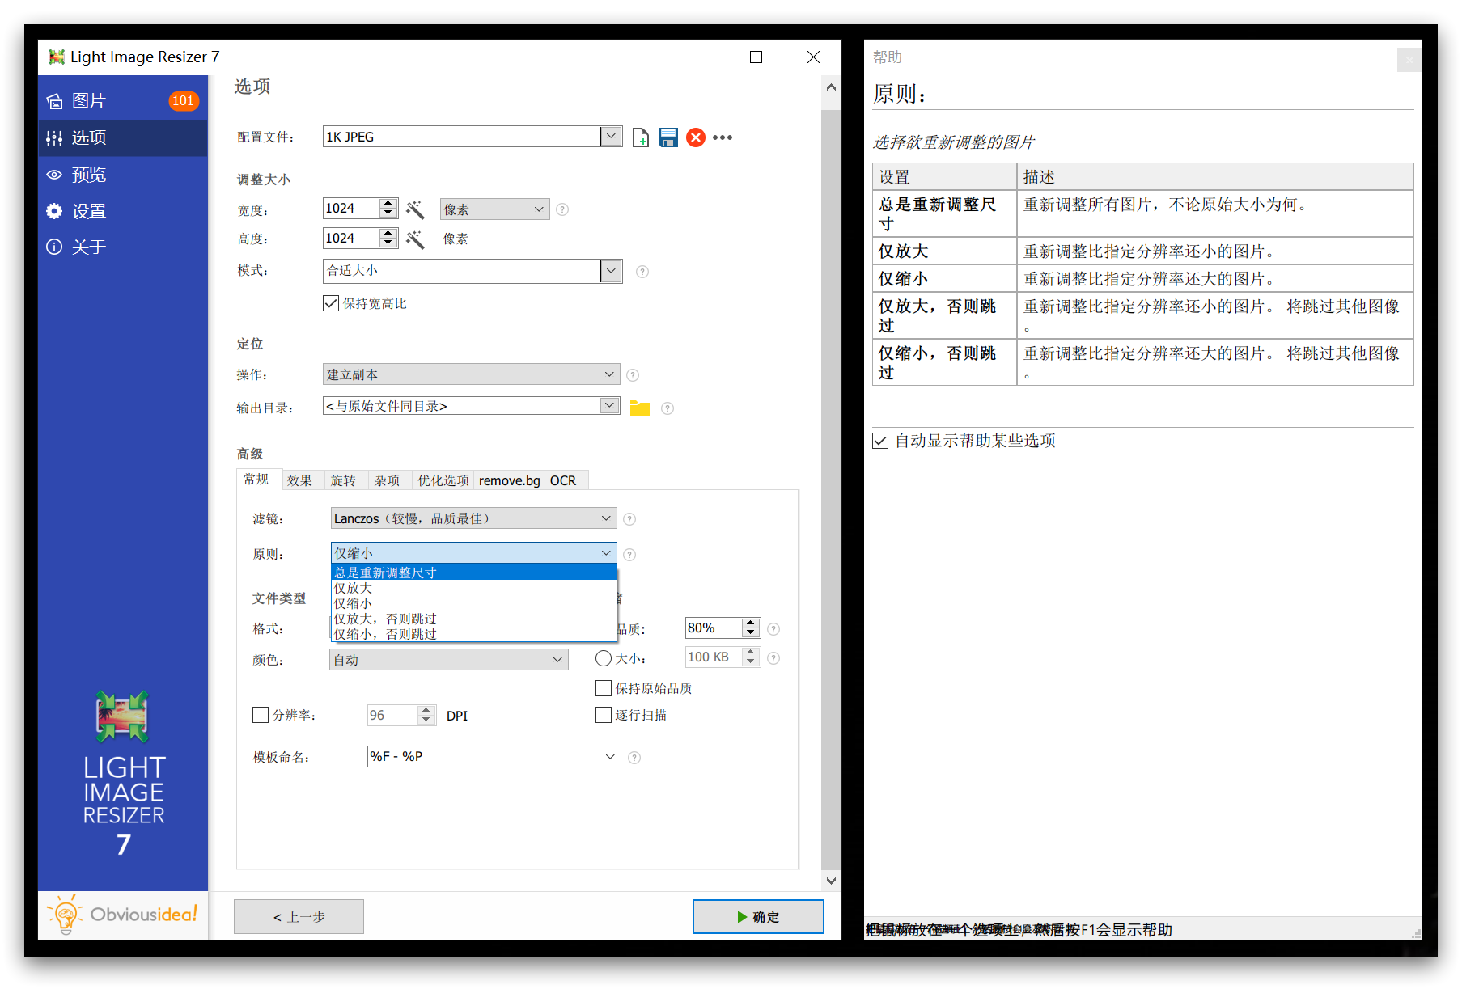Screen dimensions: 1462x989
Task: Expand the 配置文件 1K JPEG dropdown
Action: 611,137
